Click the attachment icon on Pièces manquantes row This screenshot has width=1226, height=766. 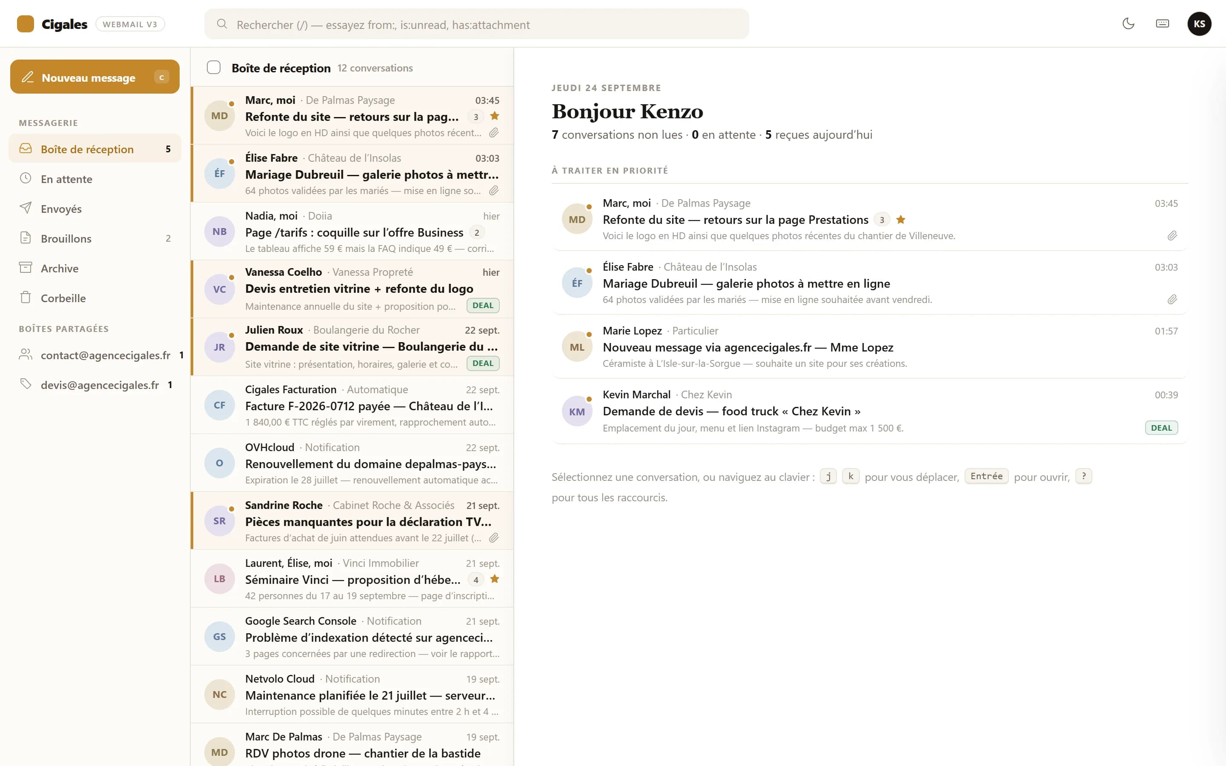[x=494, y=537]
